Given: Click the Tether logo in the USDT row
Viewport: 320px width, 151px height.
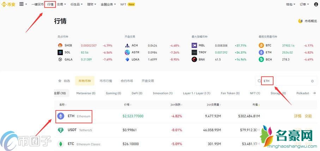Looking at the screenshot, I should 60,130.
